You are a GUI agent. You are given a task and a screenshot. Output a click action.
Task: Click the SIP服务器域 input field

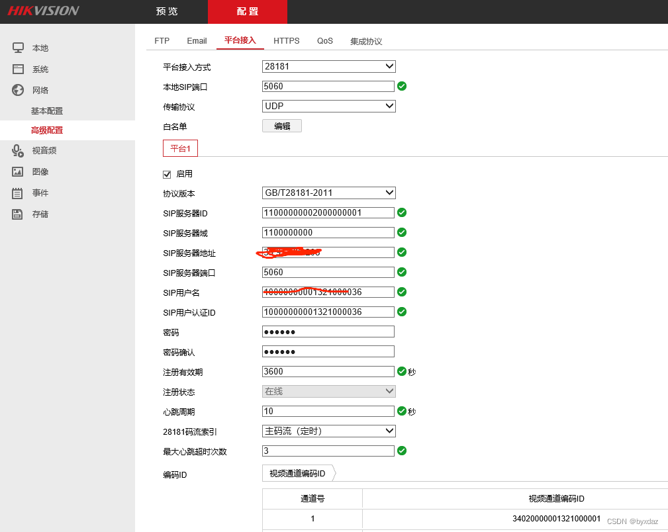[x=328, y=232]
